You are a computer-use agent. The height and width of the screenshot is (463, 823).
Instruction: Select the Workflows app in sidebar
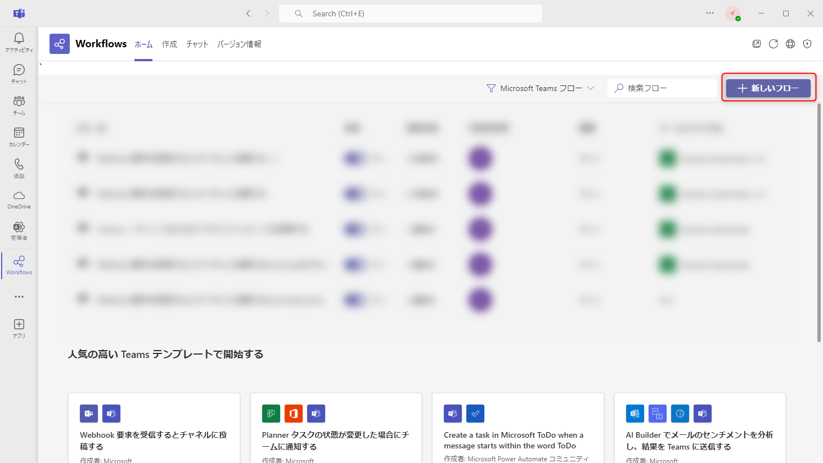click(19, 265)
